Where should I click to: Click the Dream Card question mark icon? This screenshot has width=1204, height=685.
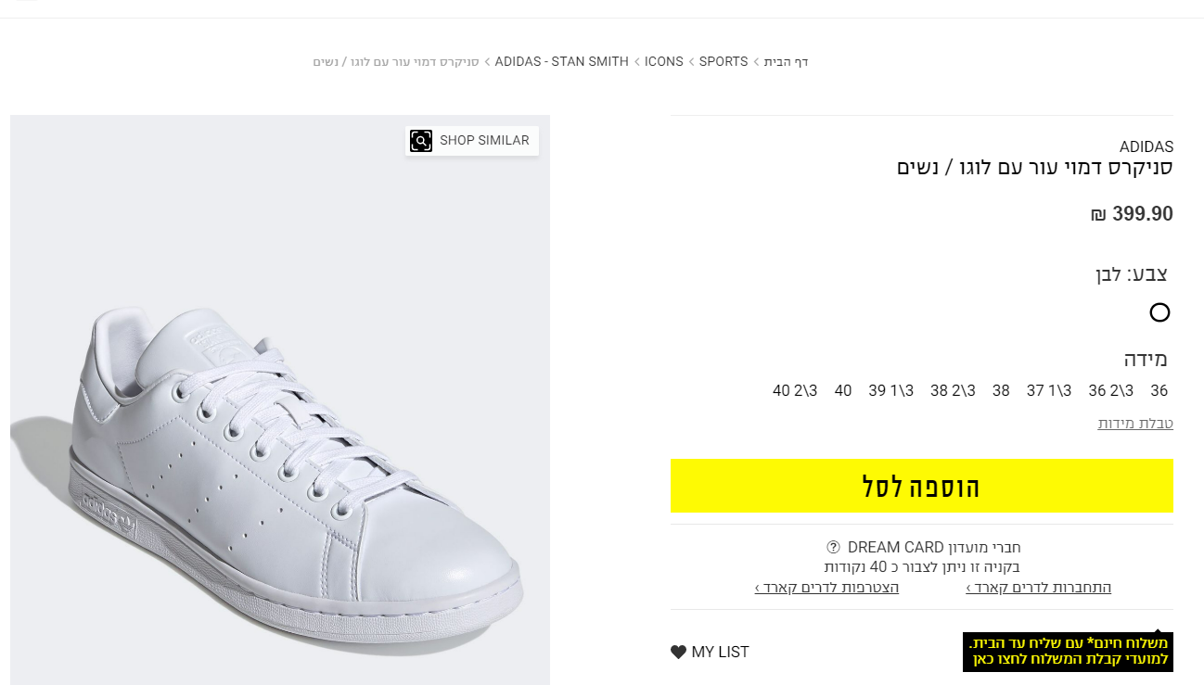[x=832, y=547]
